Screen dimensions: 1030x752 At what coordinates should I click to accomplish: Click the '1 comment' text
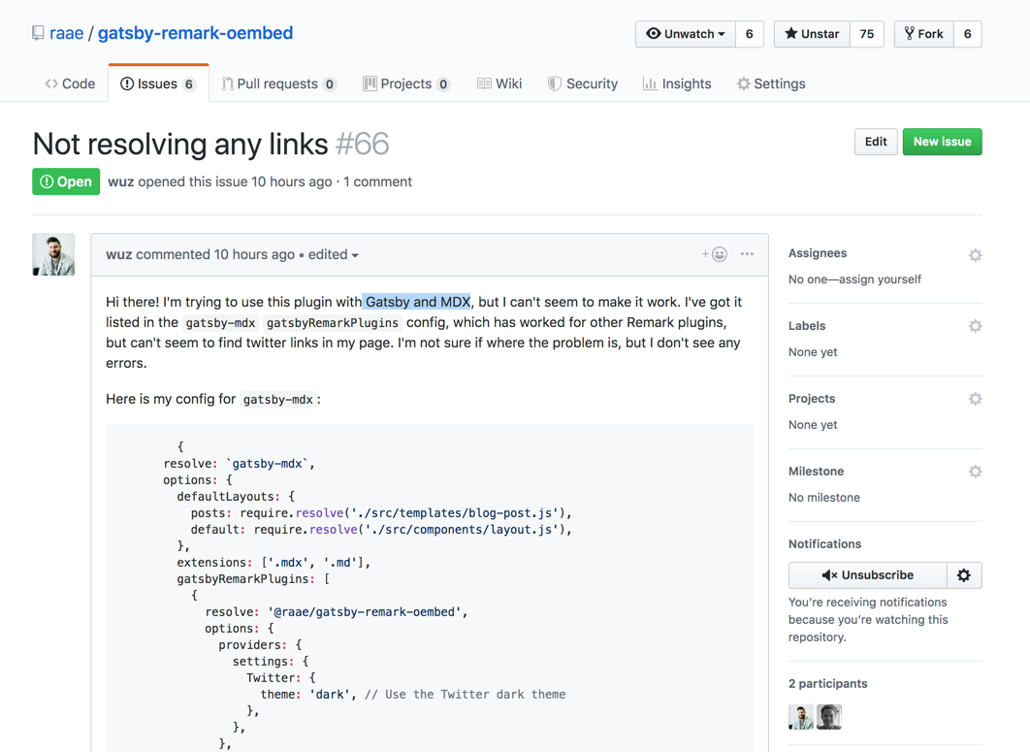point(377,181)
